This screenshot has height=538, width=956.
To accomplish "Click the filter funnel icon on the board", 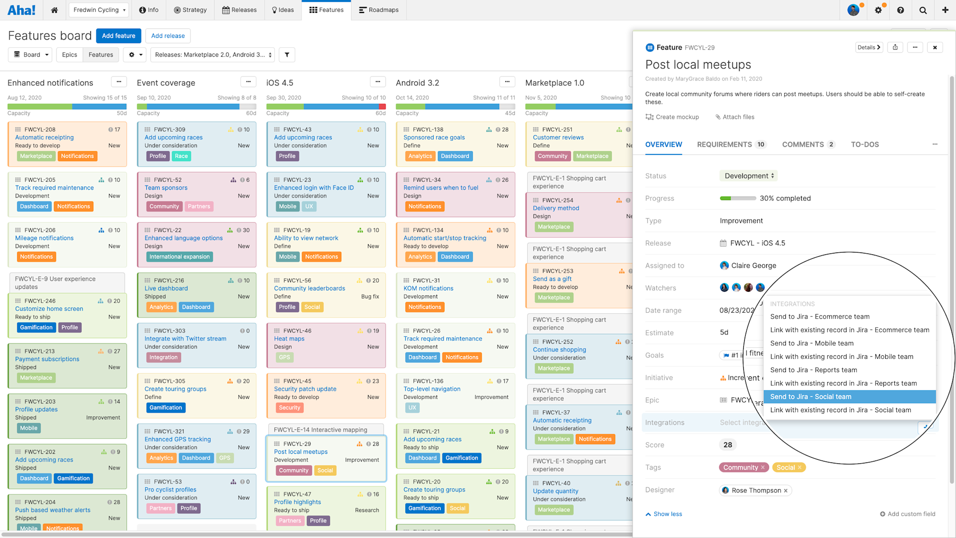I will (287, 55).
